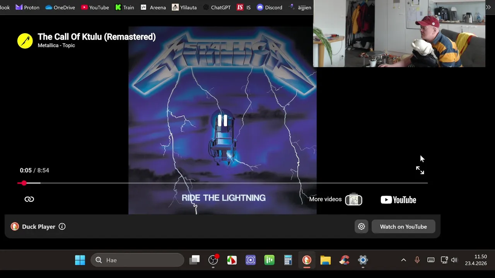
Task: Enter fullscreen with the expand arrows icon
Action: pyautogui.click(x=420, y=170)
